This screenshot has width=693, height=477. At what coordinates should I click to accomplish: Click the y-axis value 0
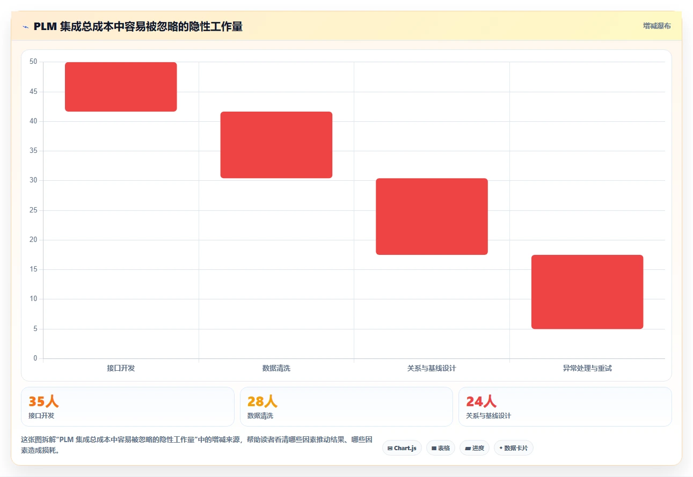tap(35, 358)
